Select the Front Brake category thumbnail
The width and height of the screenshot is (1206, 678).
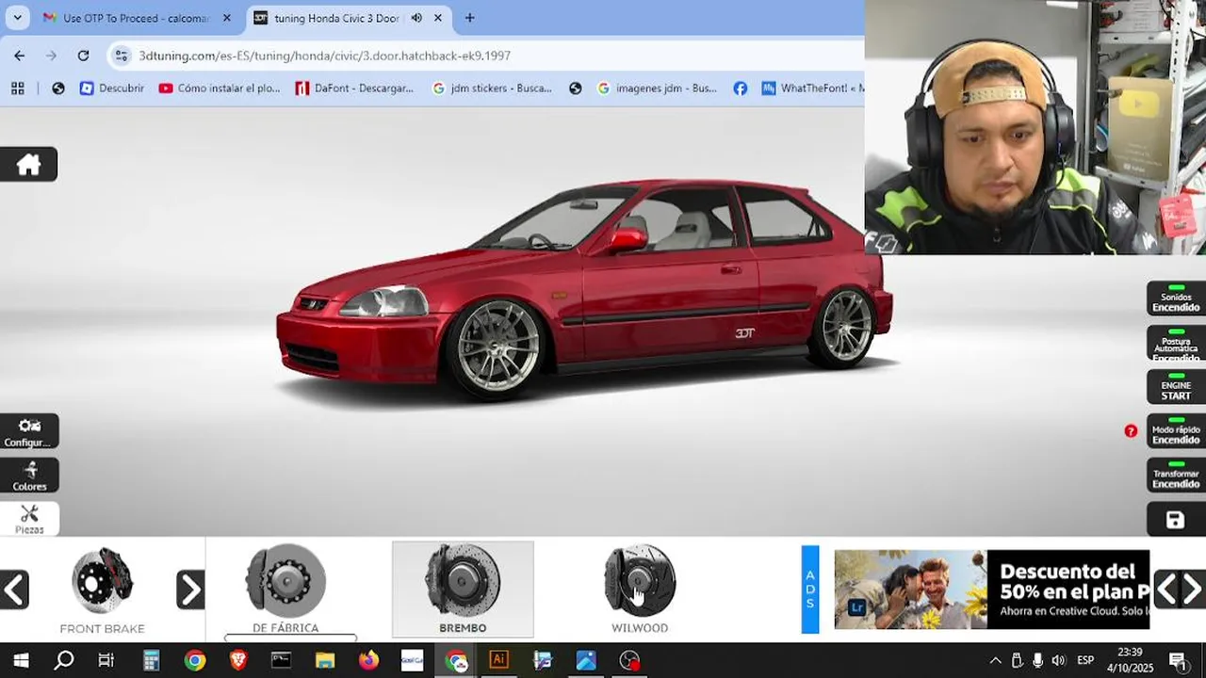pyautogui.click(x=102, y=589)
